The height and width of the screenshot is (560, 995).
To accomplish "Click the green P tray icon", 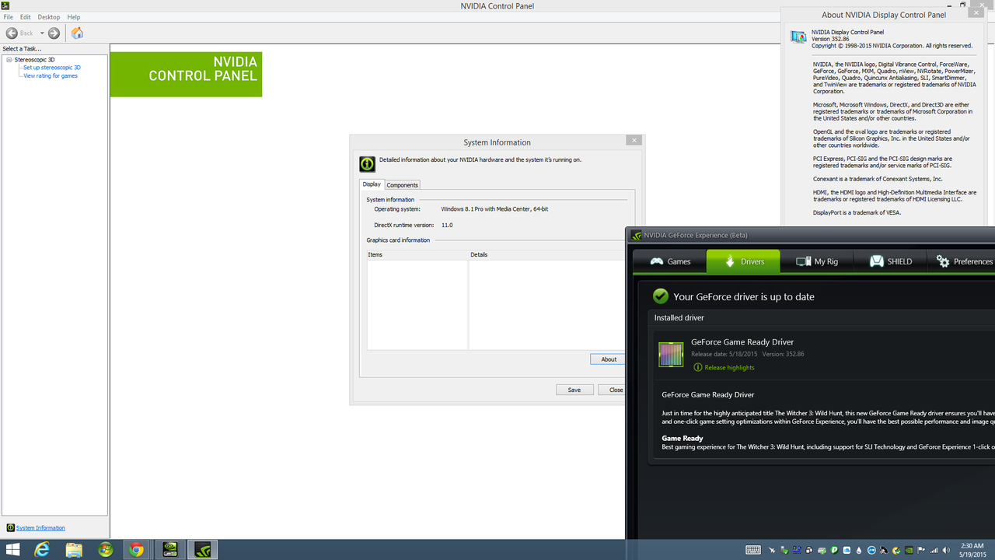I will pyautogui.click(x=834, y=550).
